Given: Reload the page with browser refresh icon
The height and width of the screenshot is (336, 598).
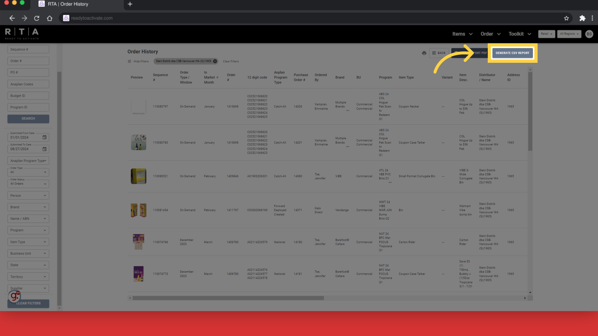Looking at the screenshot, I should click(37, 18).
